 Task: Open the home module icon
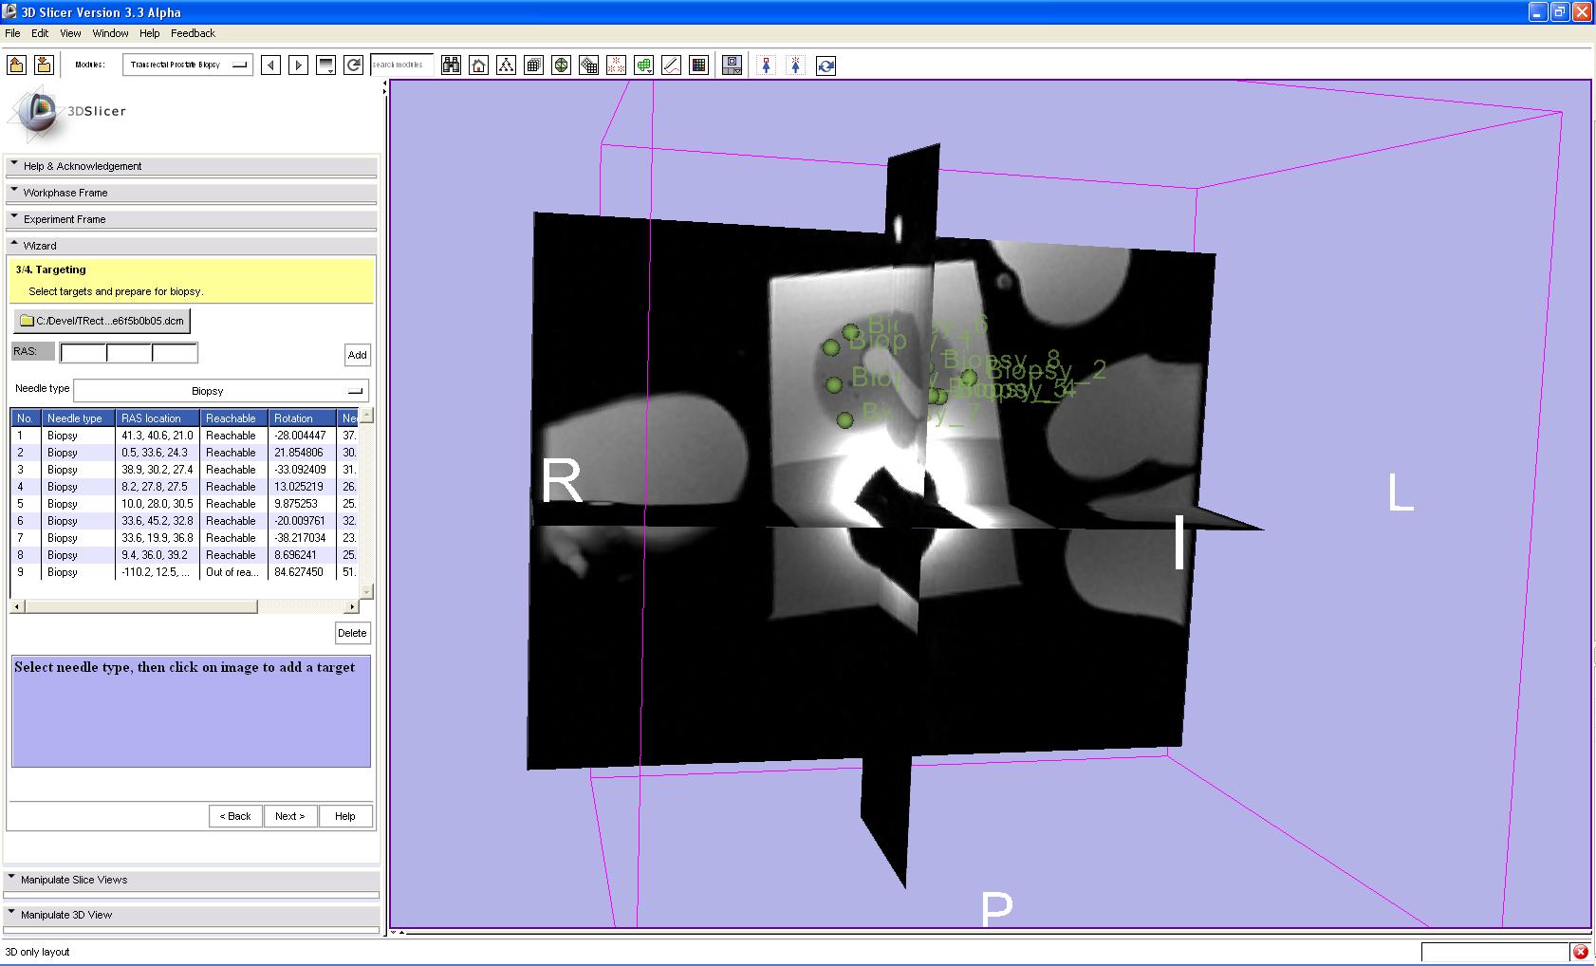(x=479, y=65)
